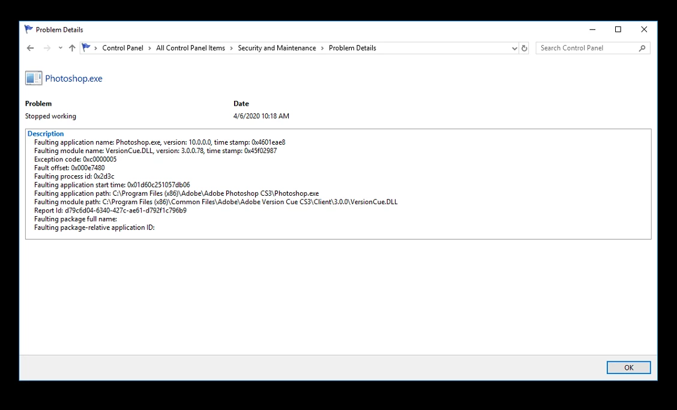Click the 'Date' column label
677x410 pixels.
tap(241, 104)
